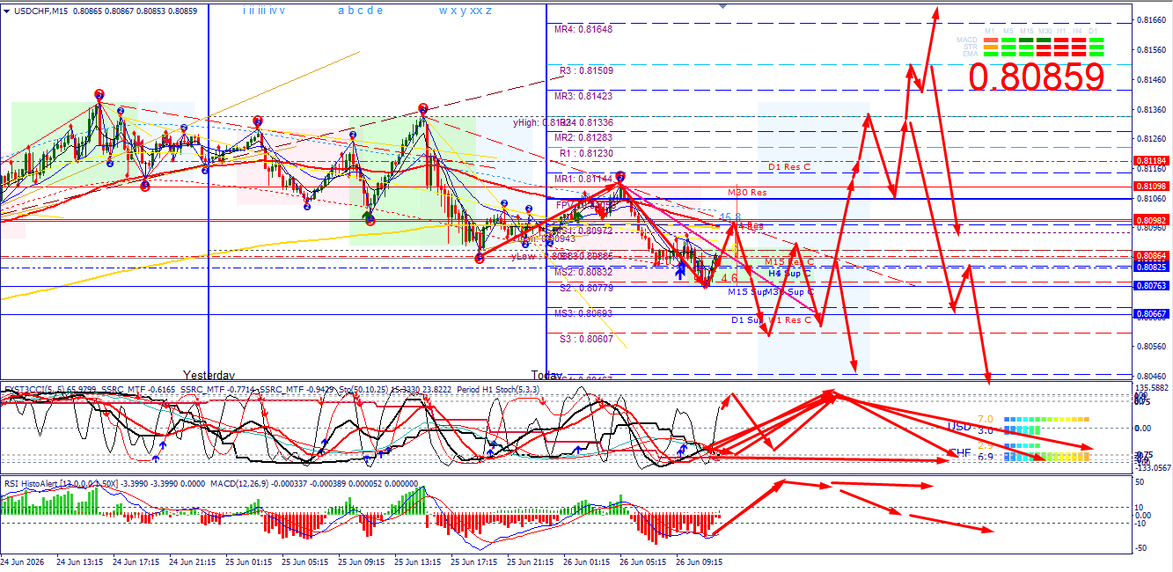Click the 'w x y xx z' wave labels

point(466,11)
